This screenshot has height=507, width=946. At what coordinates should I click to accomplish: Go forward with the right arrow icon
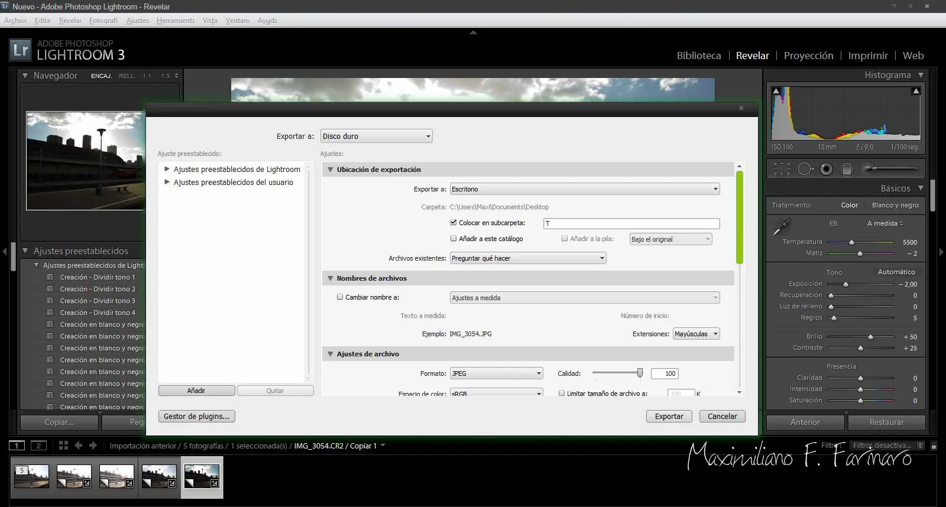coord(93,446)
